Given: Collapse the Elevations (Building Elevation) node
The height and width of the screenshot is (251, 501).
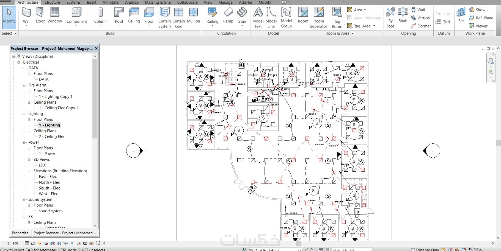Looking at the screenshot, I should [29, 171].
